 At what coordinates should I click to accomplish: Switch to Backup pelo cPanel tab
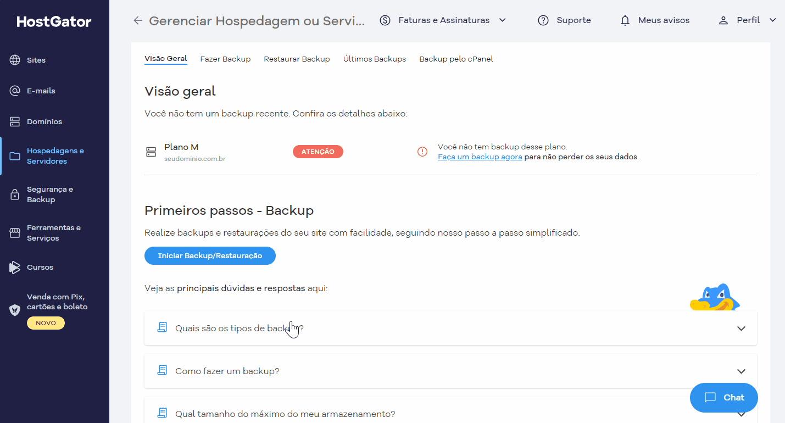click(456, 59)
